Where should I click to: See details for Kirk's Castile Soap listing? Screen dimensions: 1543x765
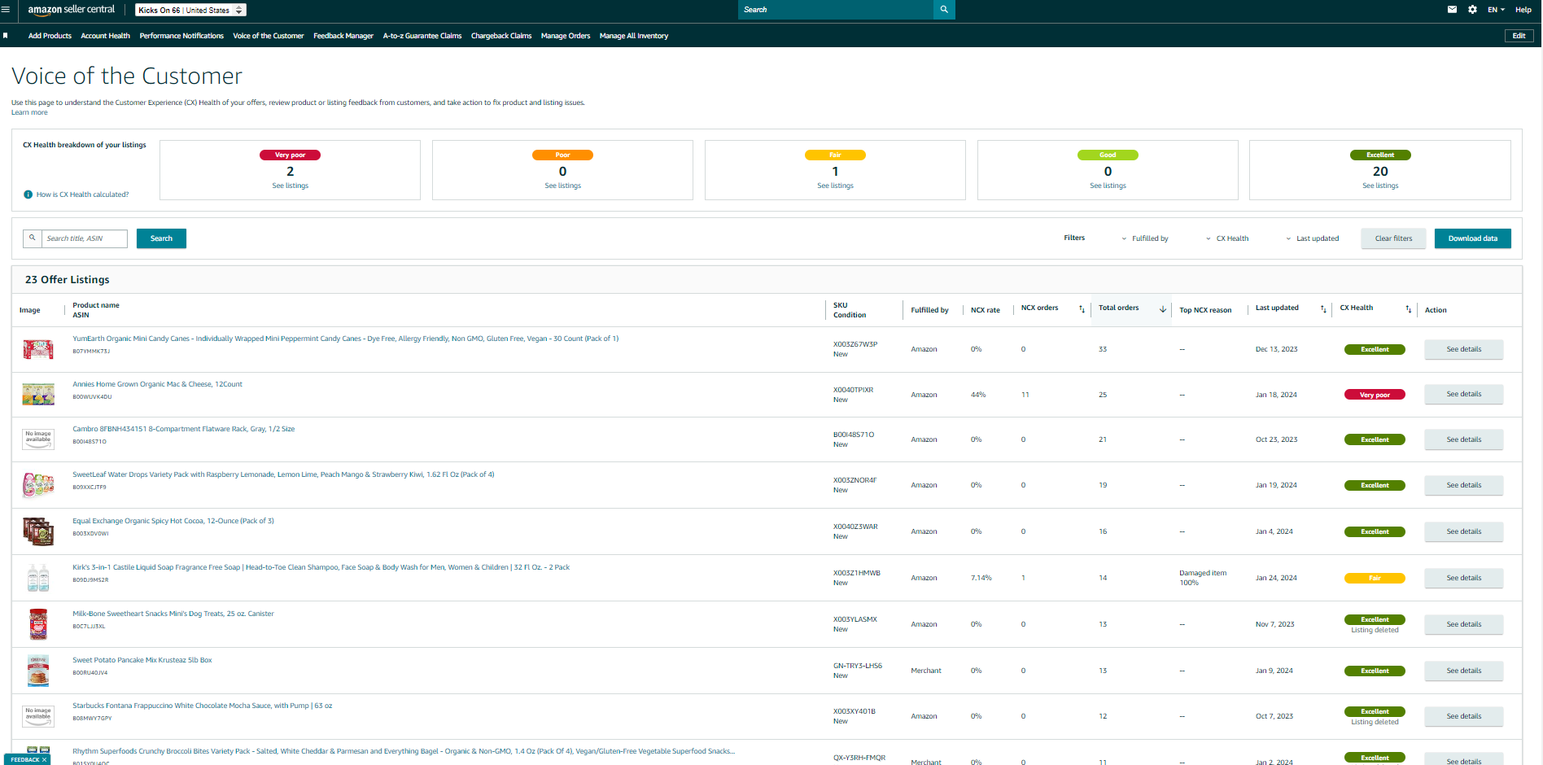click(x=1463, y=578)
